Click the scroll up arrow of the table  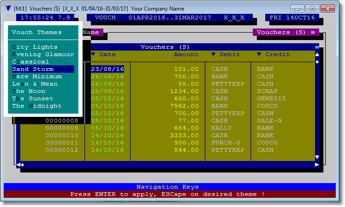[317, 54]
